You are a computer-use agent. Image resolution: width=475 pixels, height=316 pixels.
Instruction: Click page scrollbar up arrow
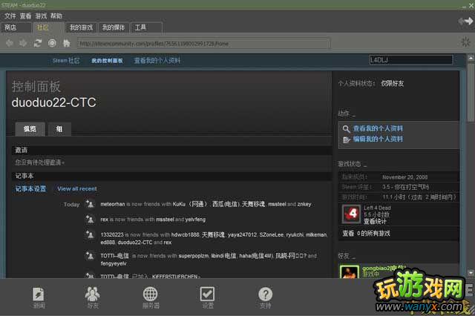pyautogui.click(x=471, y=58)
